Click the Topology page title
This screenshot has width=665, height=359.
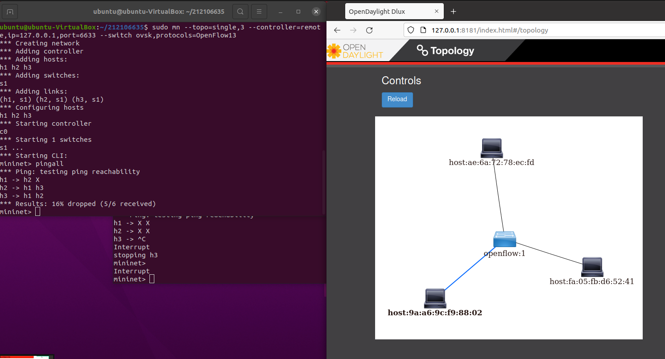tap(452, 51)
